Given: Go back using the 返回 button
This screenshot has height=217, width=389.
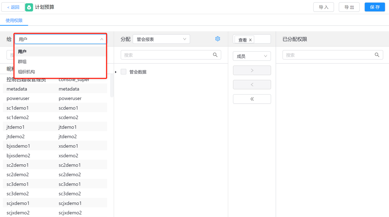Looking at the screenshot, I should [x=13, y=7].
